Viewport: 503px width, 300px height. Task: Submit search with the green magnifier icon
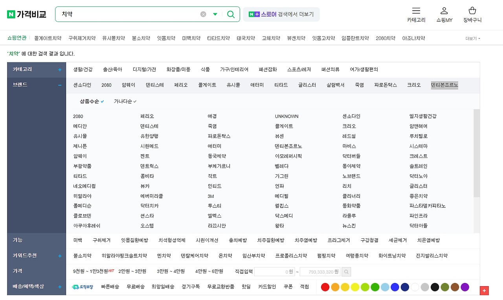231,14
